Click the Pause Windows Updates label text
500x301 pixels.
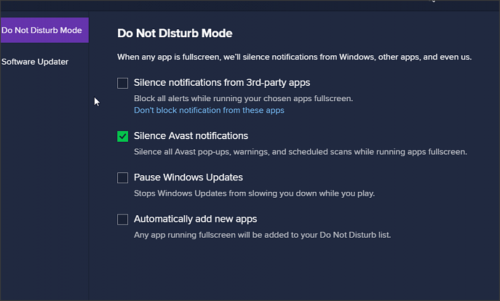click(x=189, y=177)
